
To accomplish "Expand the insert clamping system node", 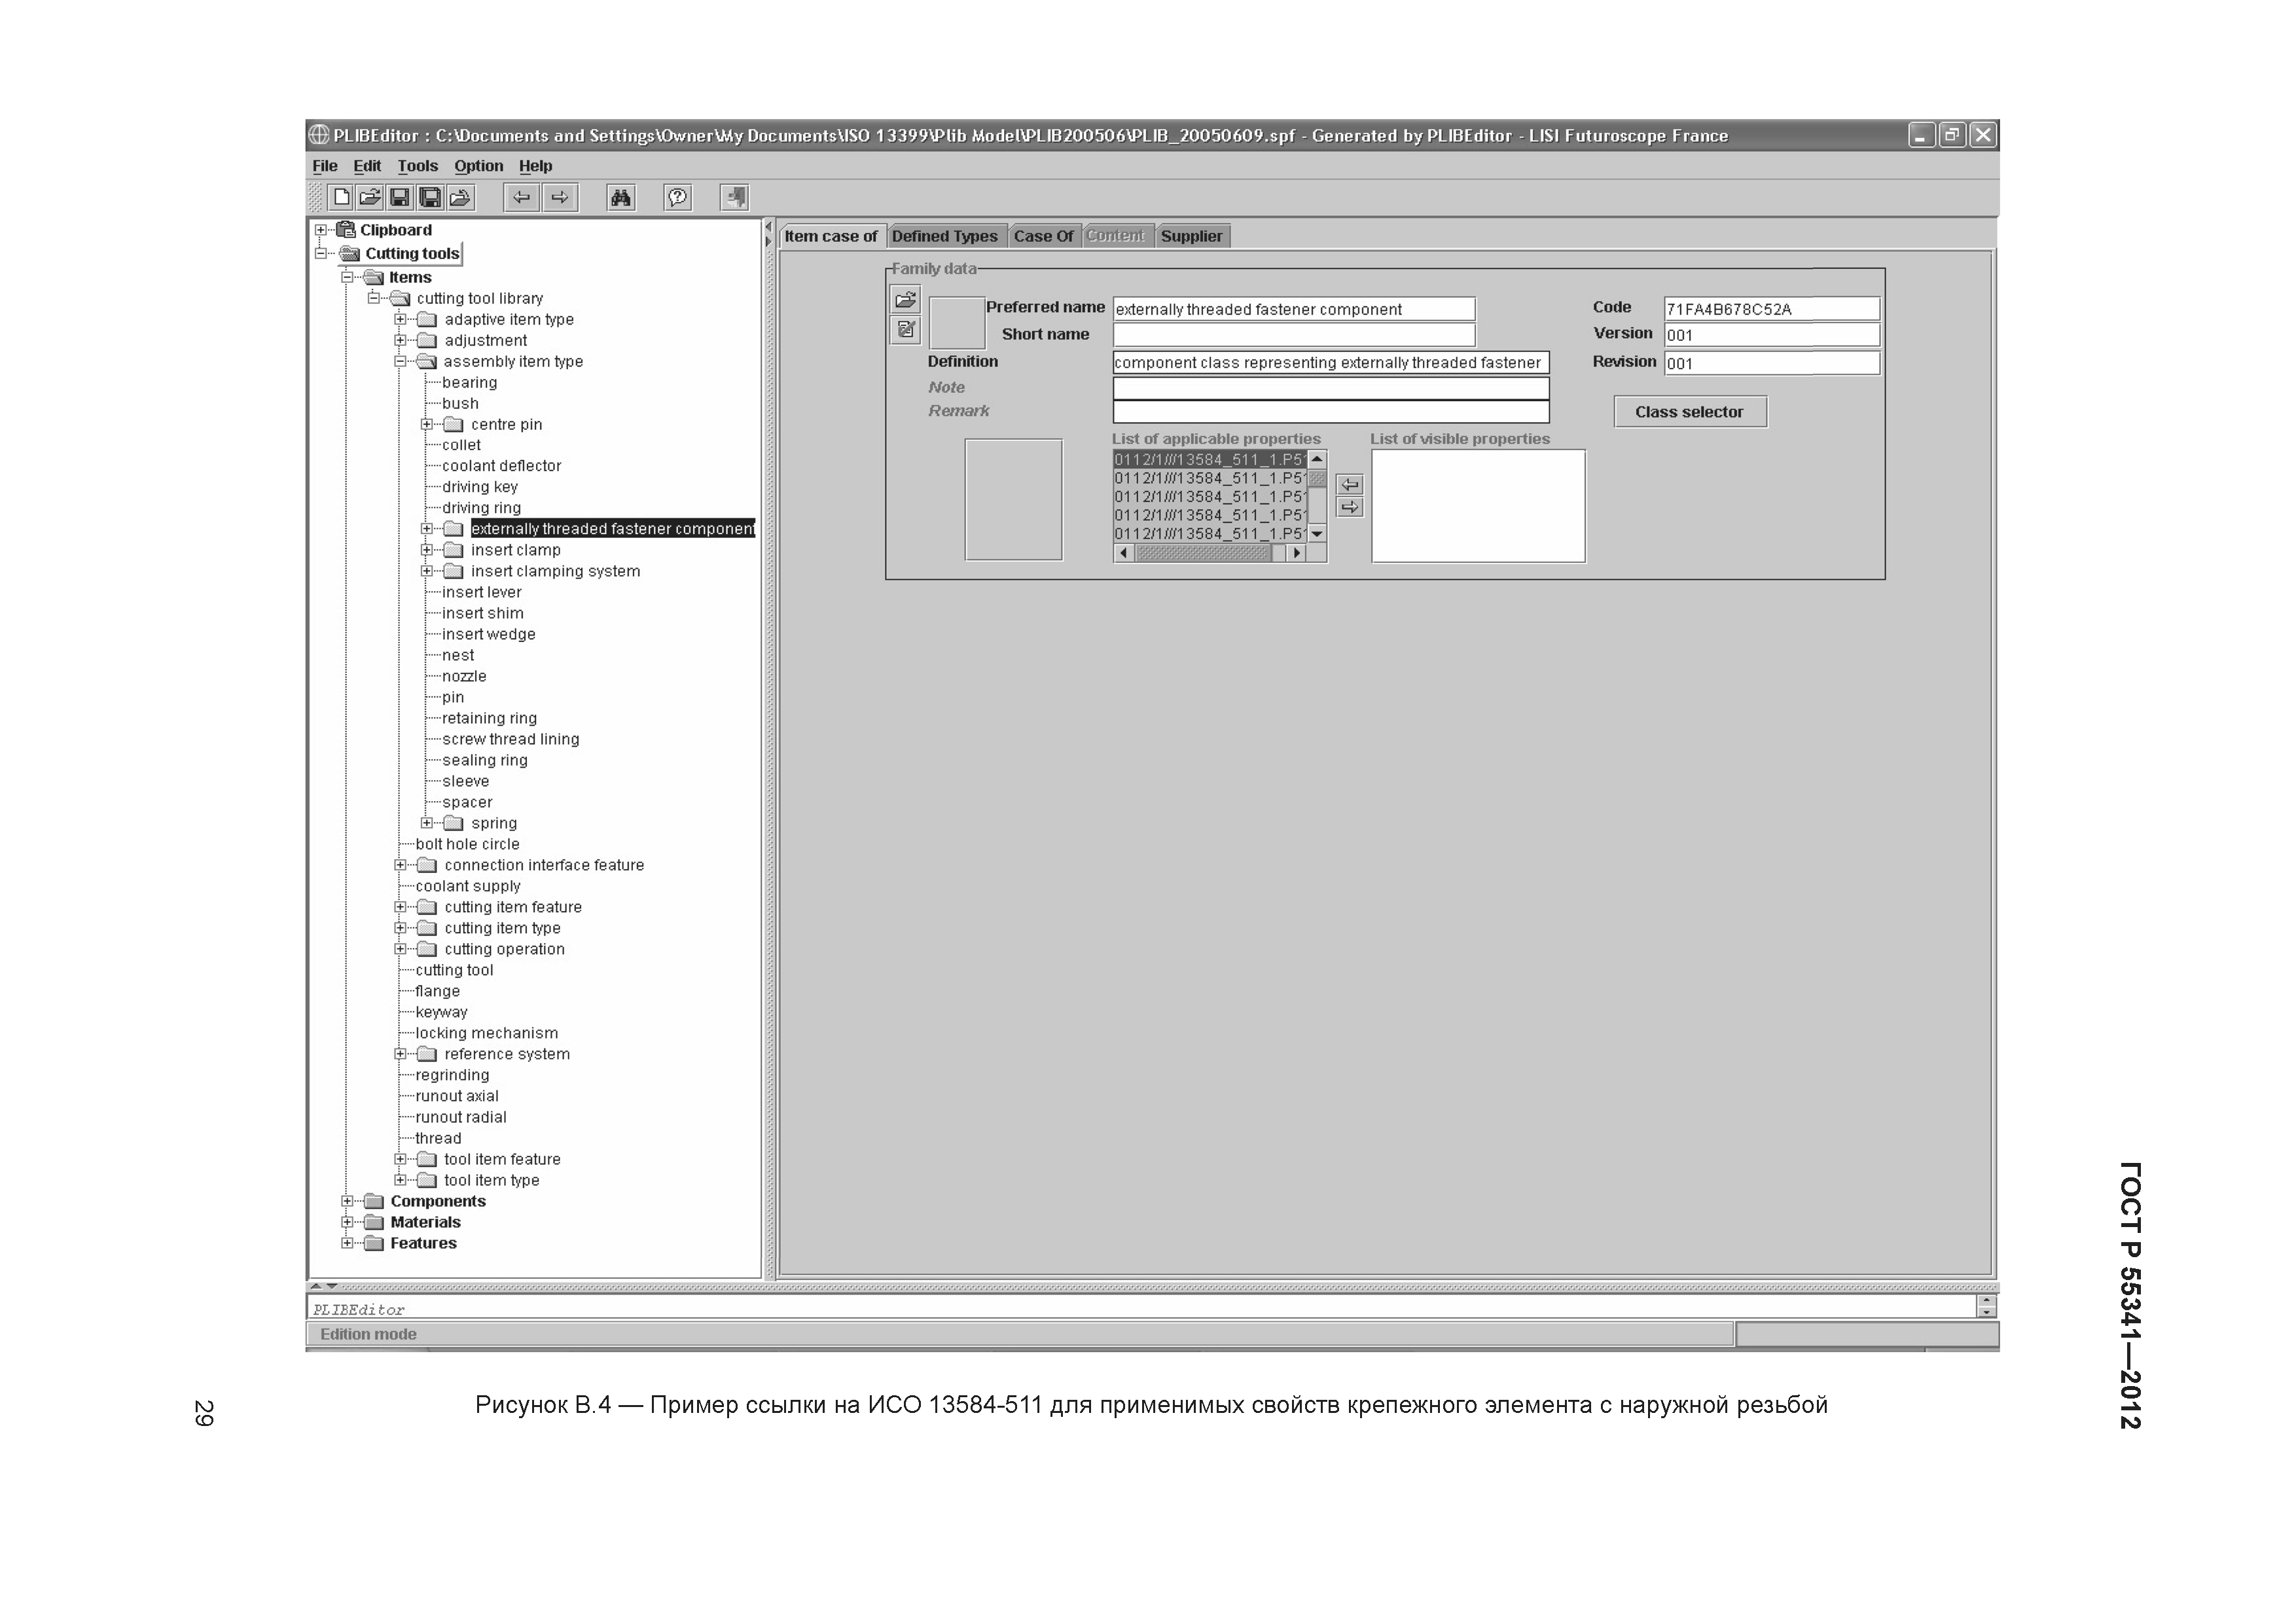I will point(427,571).
